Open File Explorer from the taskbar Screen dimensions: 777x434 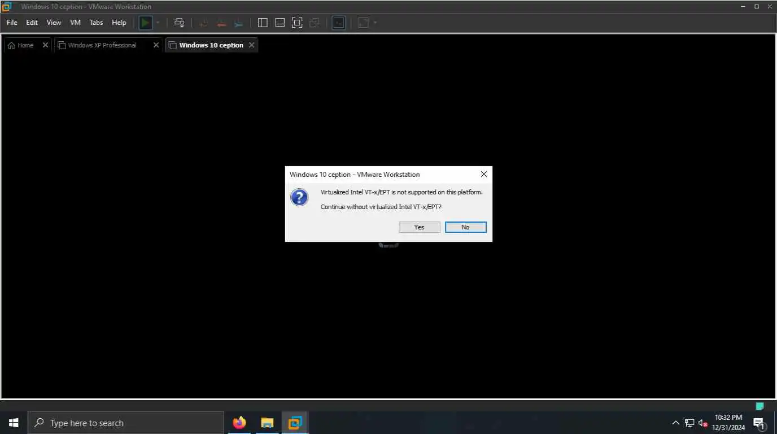pyautogui.click(x=267, y=423)
